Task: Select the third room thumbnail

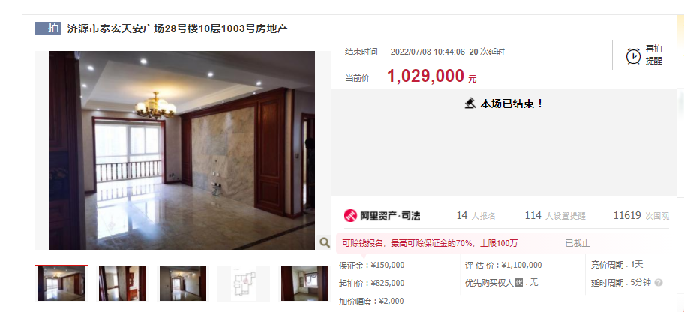Action: coord(183,283)
